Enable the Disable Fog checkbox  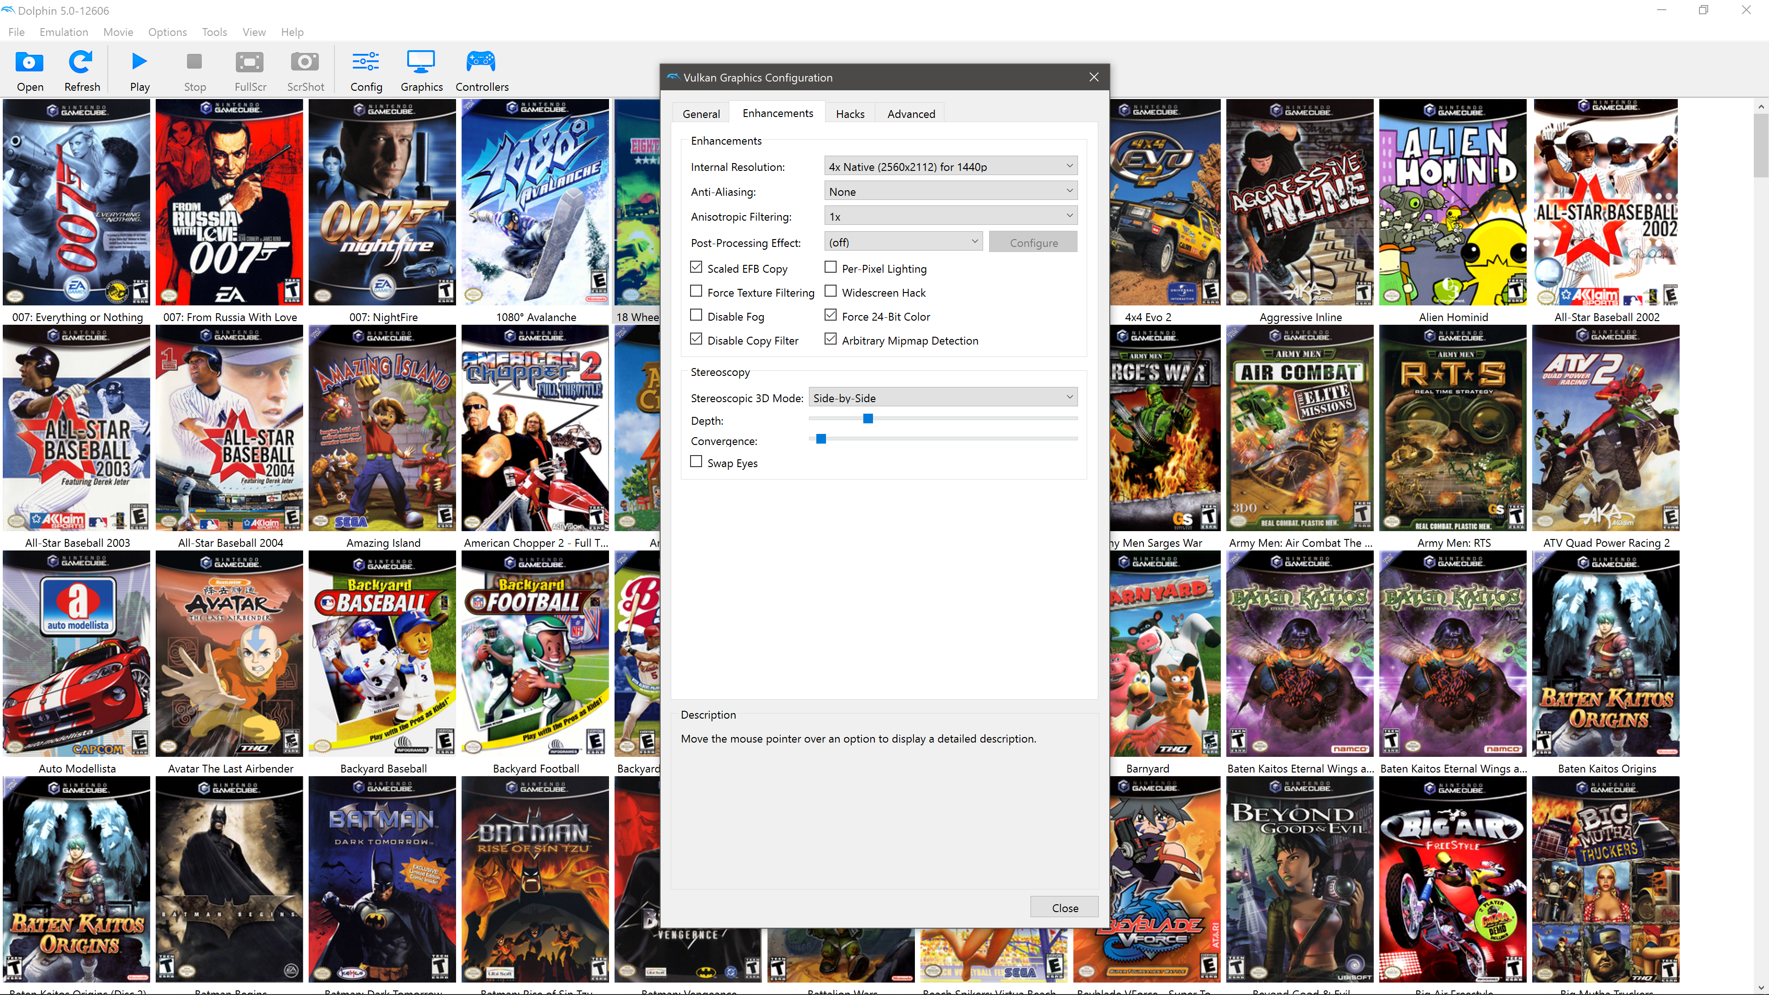coord(697,315)
